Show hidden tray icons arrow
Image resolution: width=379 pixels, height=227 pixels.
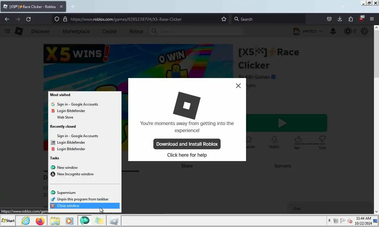(x=329, y=220)
